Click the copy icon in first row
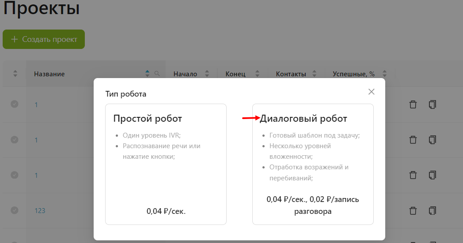Image resolution: width=463 pixels, height=243 pixels. click(433, 105)
